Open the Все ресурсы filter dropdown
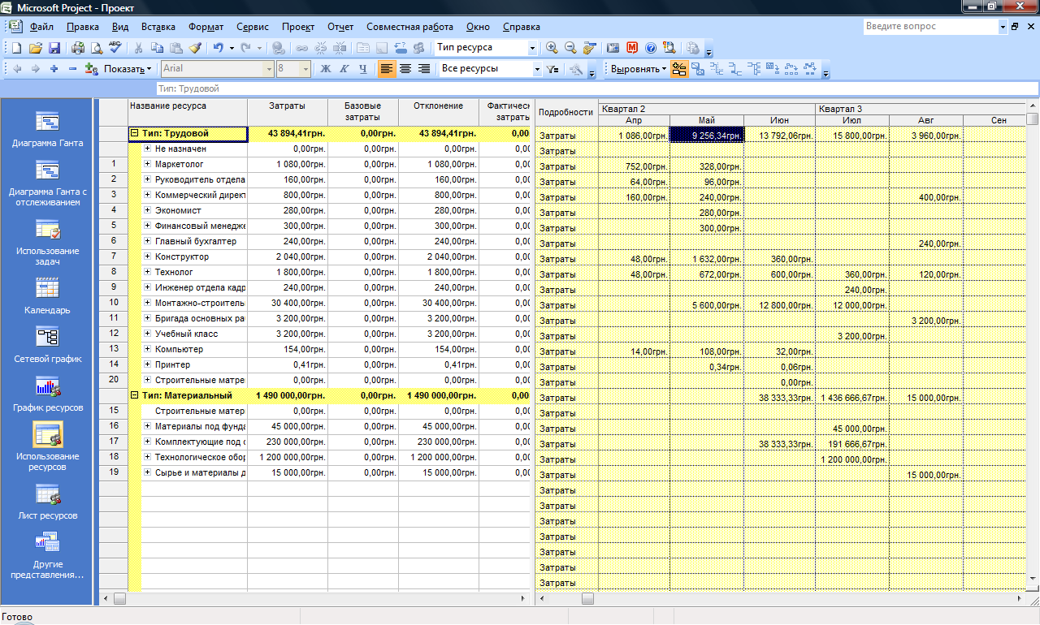This screenshot has width=1040, height=625. coord(537,69)
